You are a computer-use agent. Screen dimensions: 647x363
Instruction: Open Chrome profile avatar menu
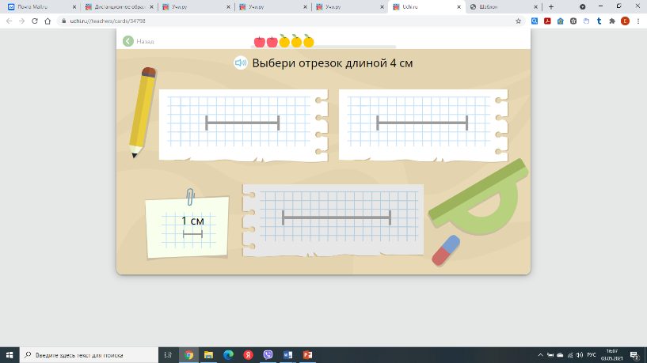(x=625, y=21)
